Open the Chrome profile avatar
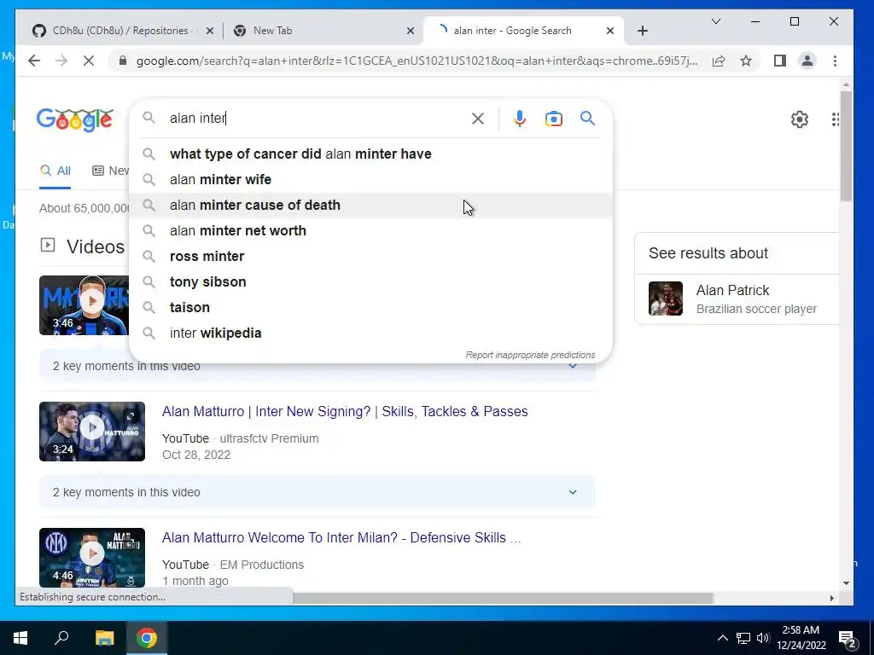874x655 pixels. tap(807, 61)
